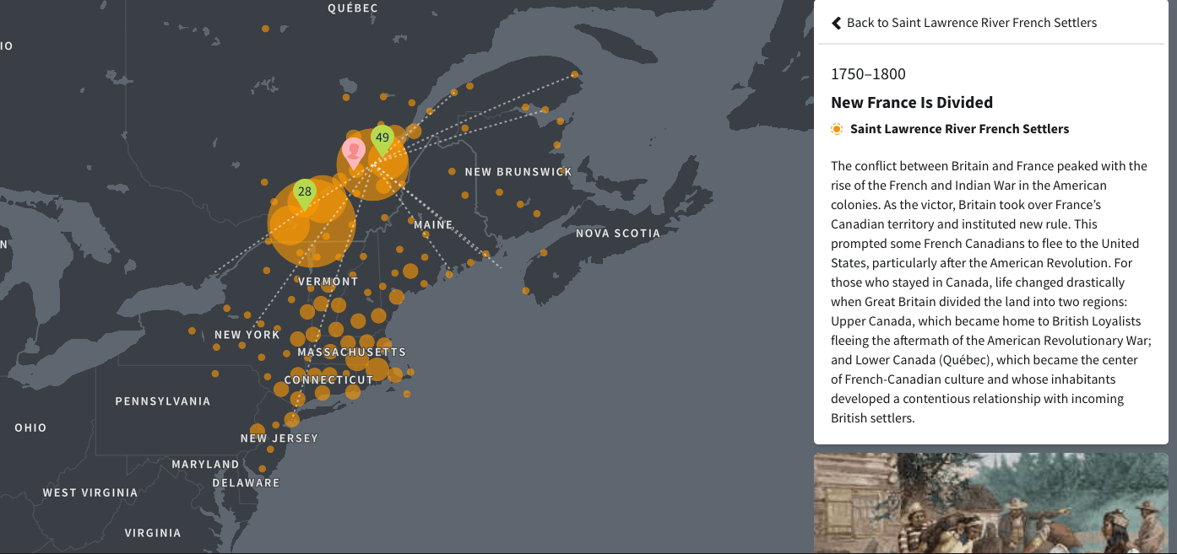1177x554 pixels.
Task: Click the back chevron arrow icon
Action: tap(836, 23)
